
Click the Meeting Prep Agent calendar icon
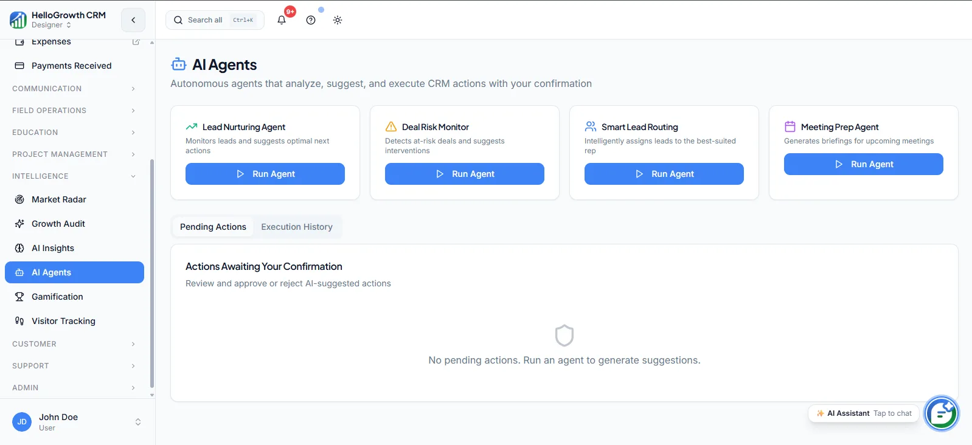pos(790,127)
